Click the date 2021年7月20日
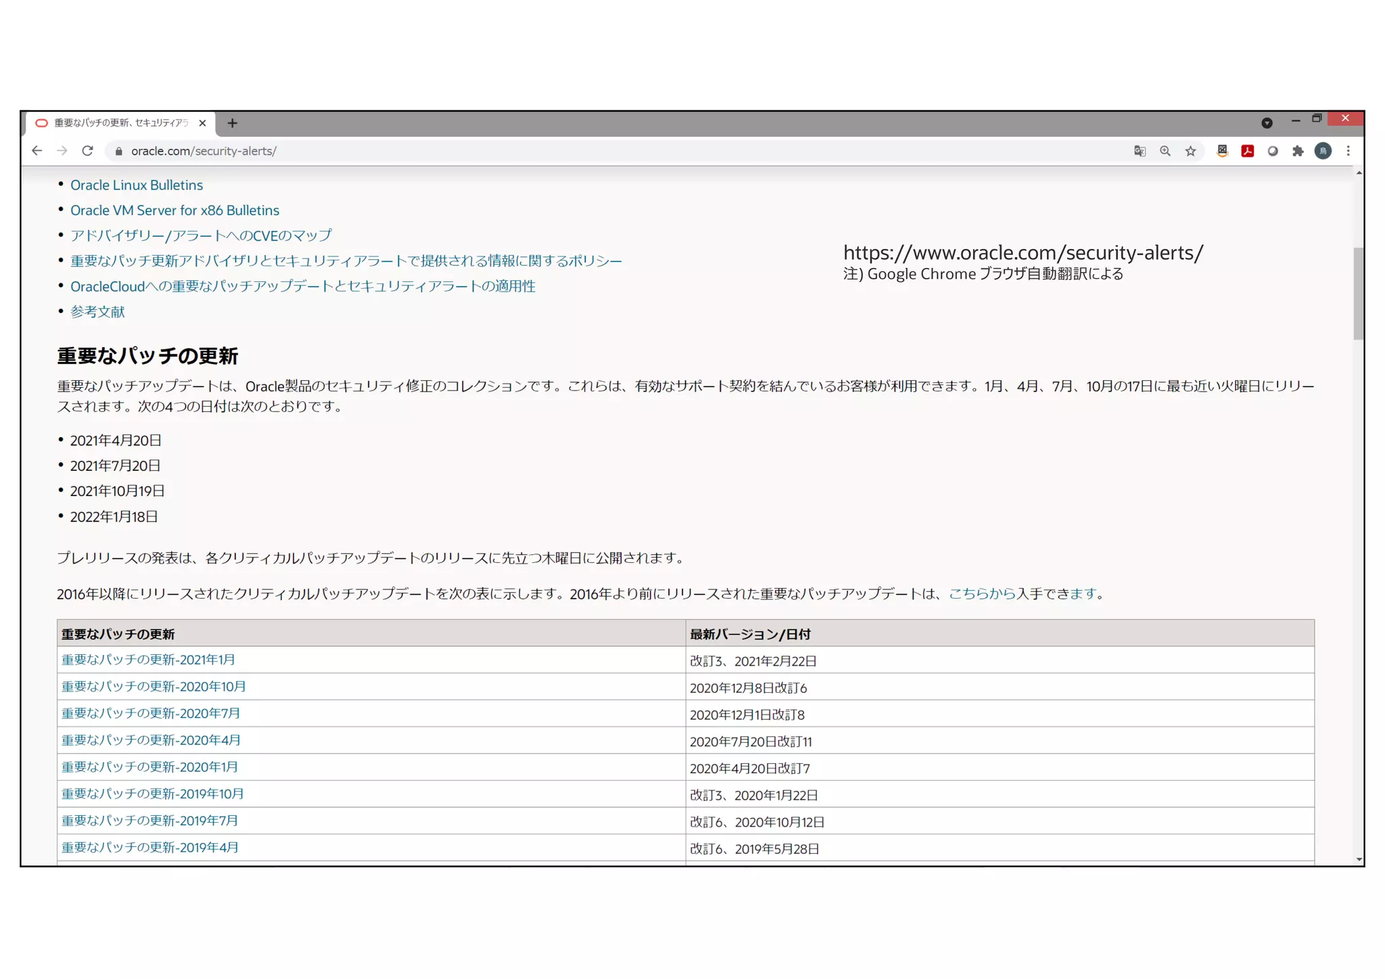Screen dimensions: 1385x979 115,466
